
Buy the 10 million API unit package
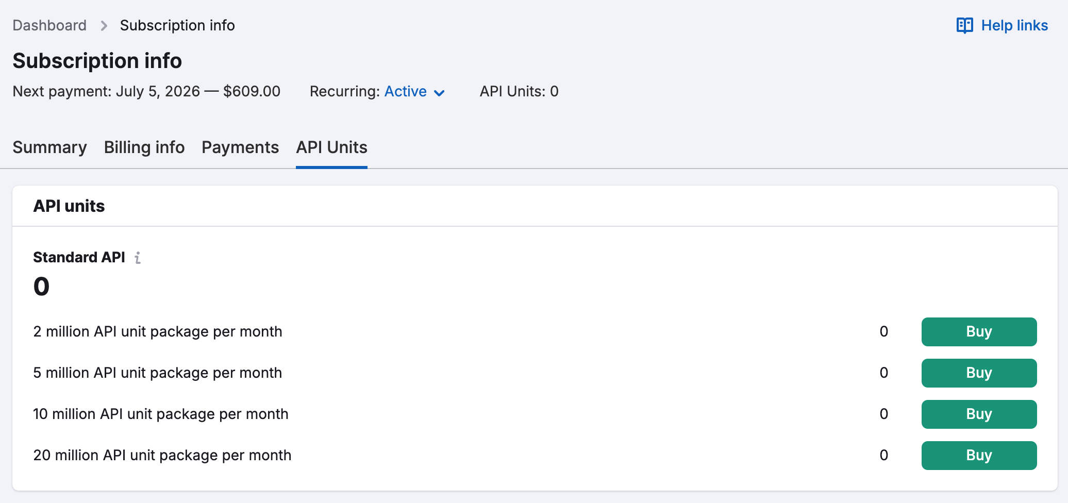click(x=979, y=414)
